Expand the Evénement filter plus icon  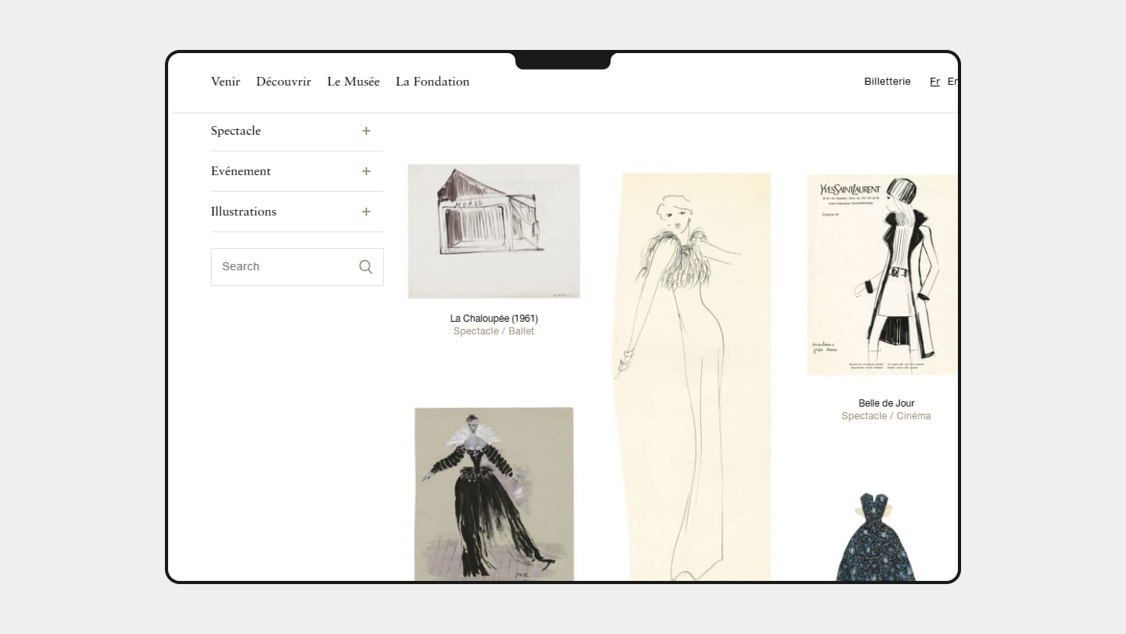[x=366, y=171]
